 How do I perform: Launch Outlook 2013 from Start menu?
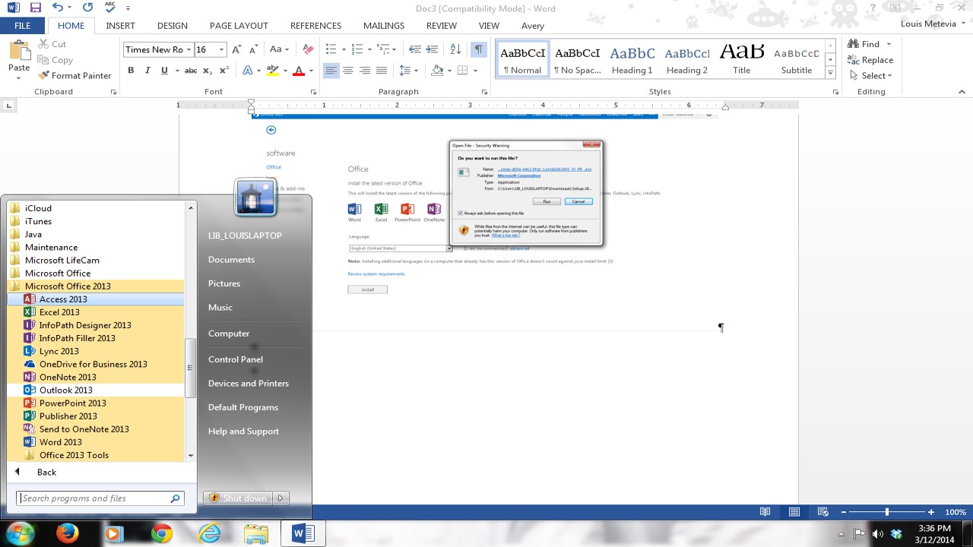click(96, 390)
